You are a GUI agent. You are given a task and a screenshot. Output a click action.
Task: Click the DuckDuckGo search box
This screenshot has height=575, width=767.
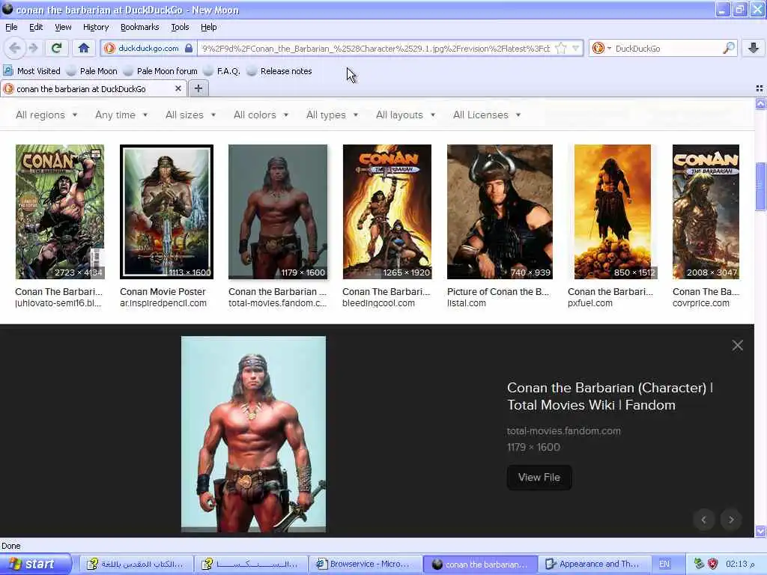[x=667, y=49]
